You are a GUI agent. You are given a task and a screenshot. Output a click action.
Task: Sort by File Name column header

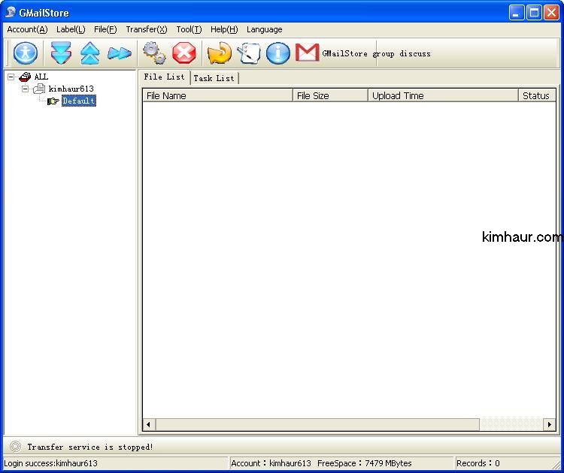[217, 95]
